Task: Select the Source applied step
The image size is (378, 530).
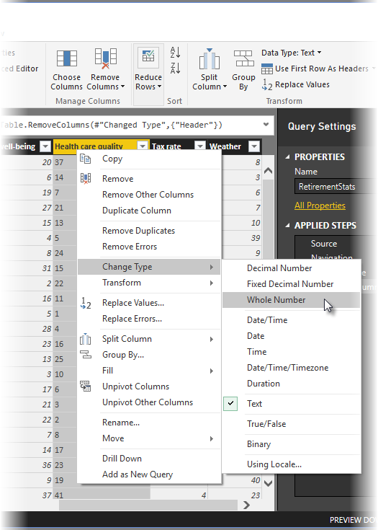Action: (324, 244)
